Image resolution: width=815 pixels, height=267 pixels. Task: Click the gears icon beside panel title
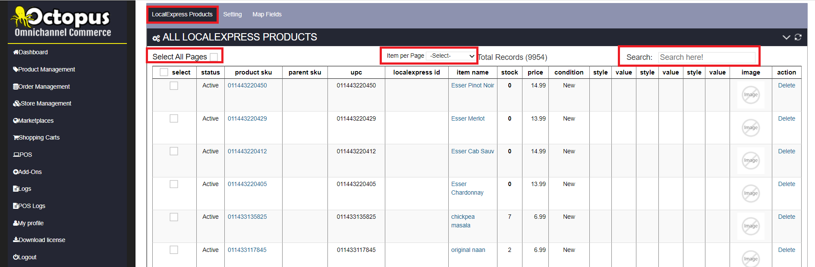pos(156,38)
